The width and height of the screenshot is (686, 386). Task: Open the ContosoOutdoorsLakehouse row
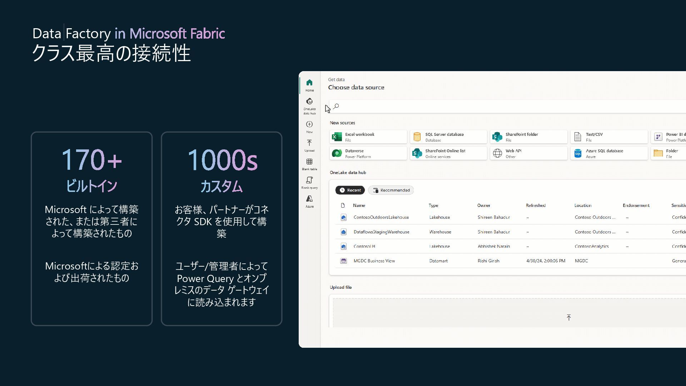coord(381,217)
